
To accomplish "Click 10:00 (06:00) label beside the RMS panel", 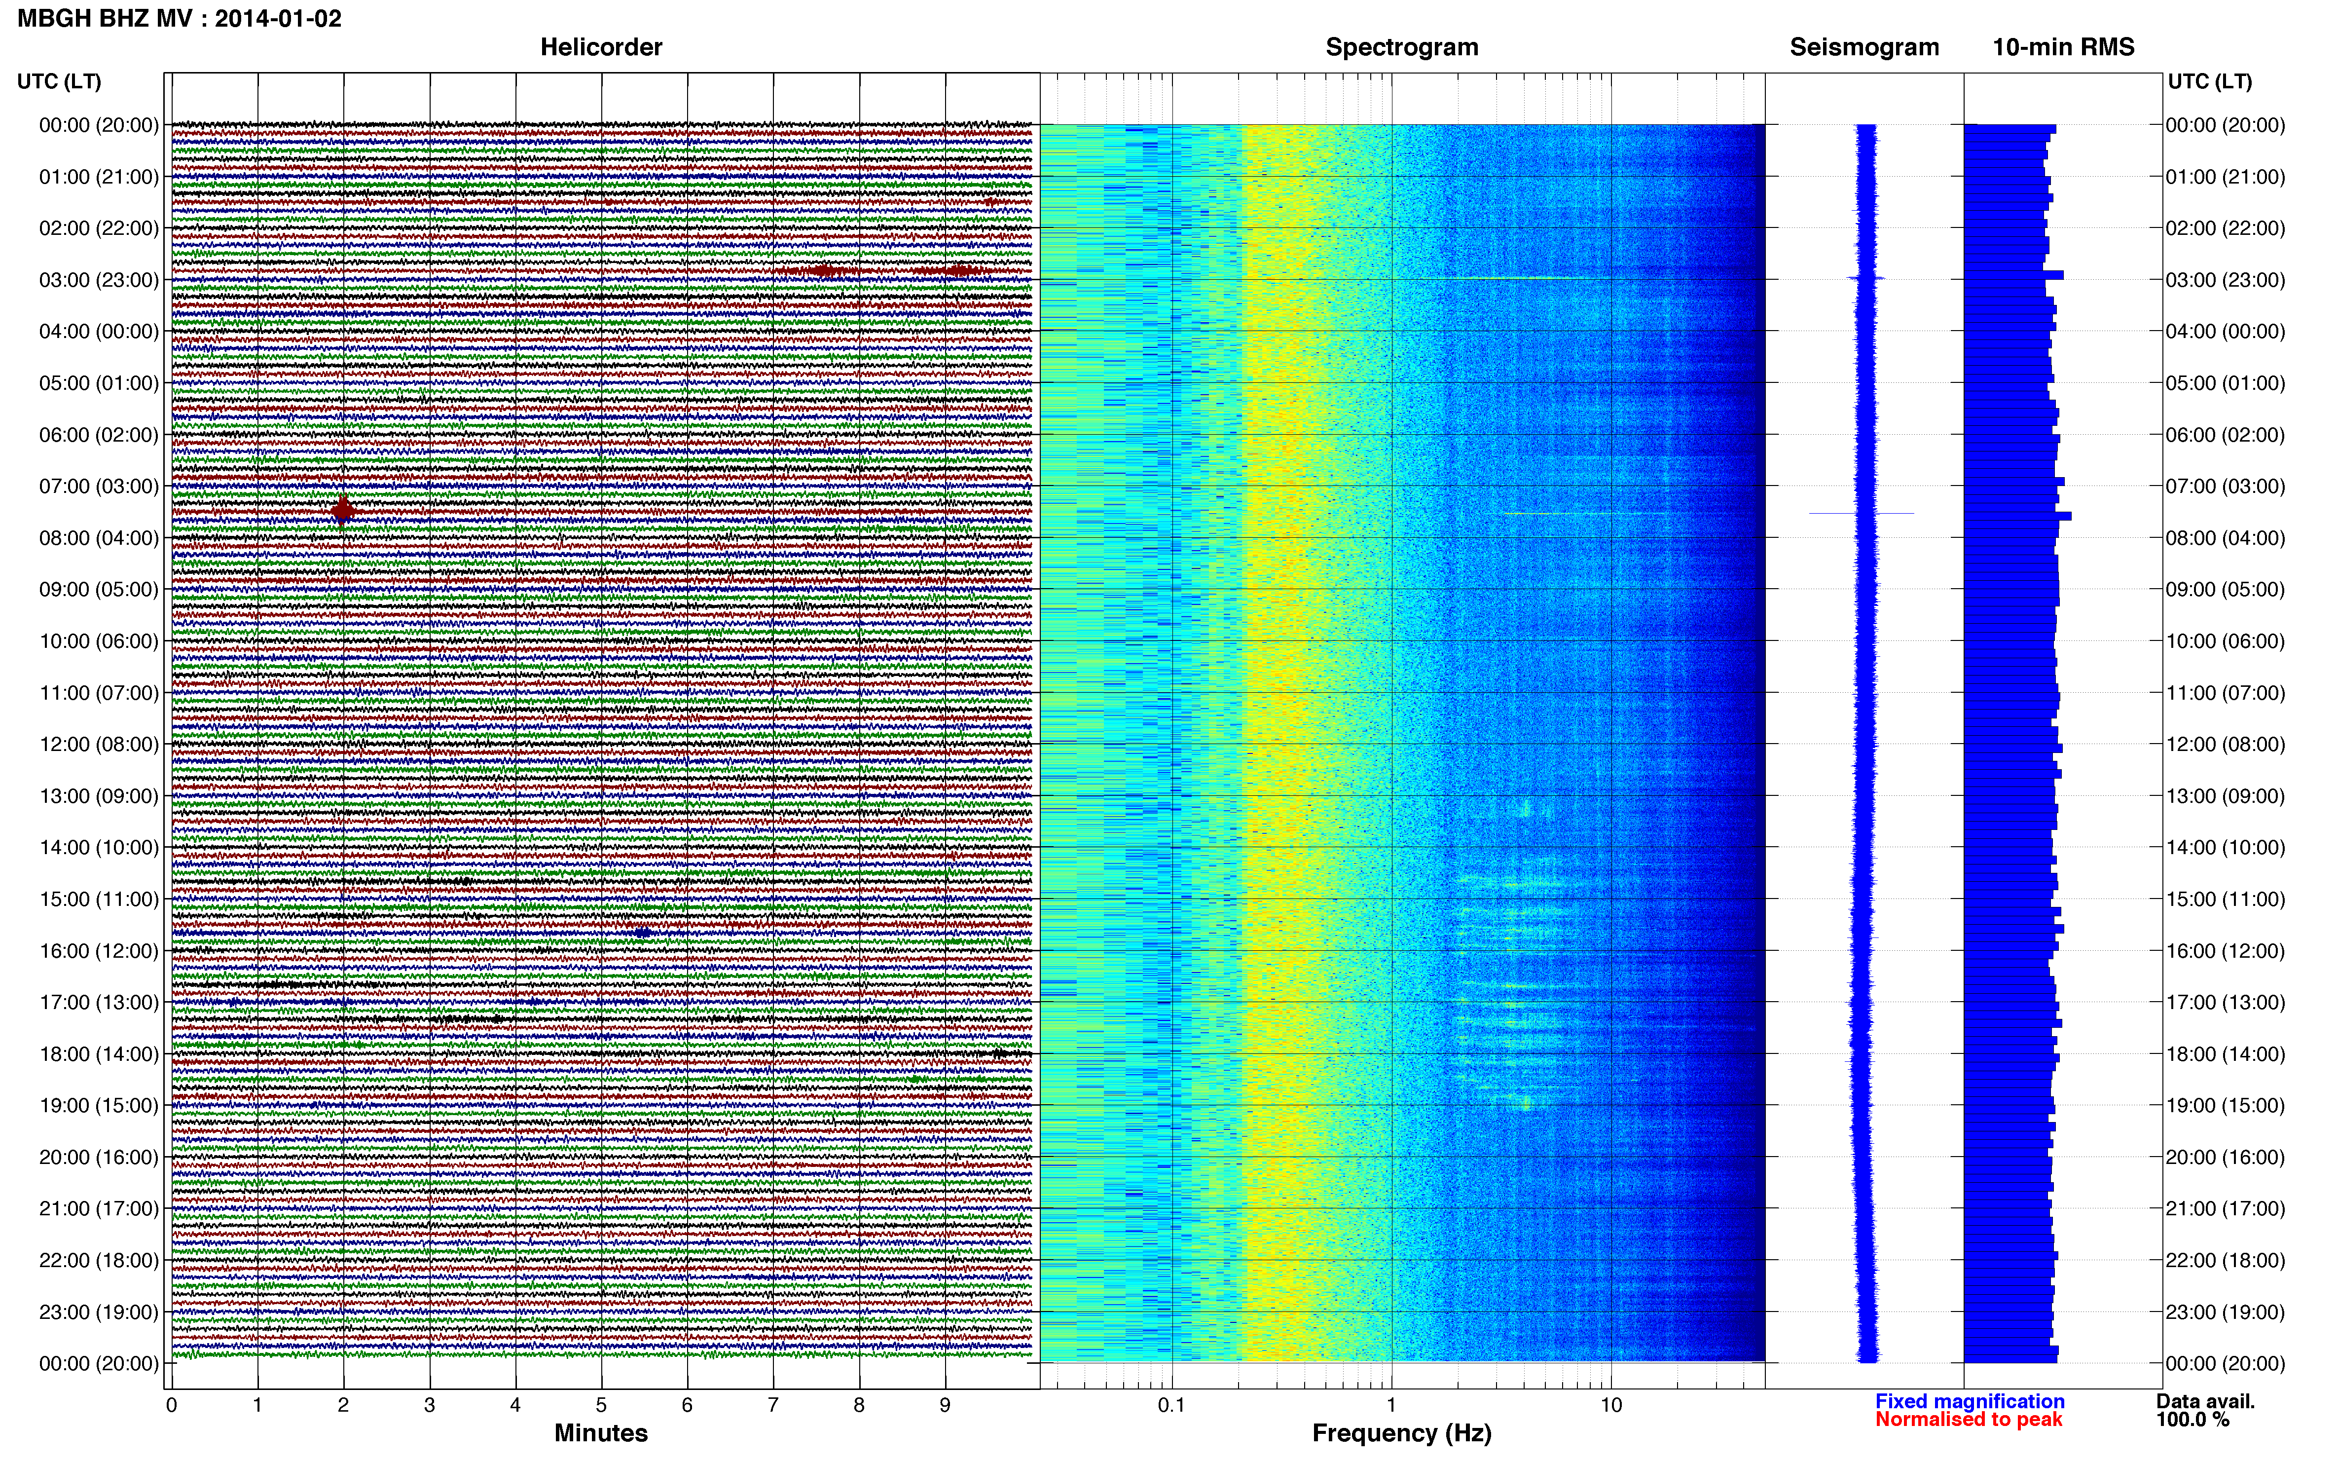I will pyautogui.click(x=2225, y=641).
